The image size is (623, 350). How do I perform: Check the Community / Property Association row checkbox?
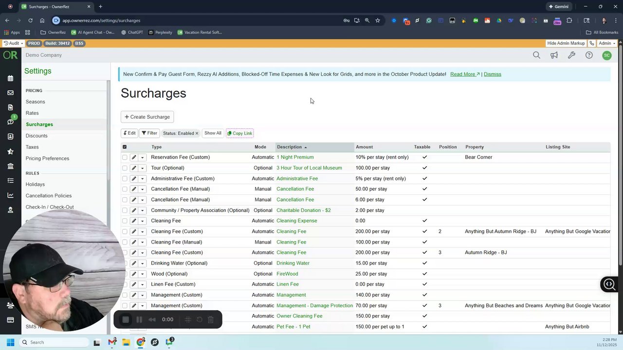click(x=125, y=210)
